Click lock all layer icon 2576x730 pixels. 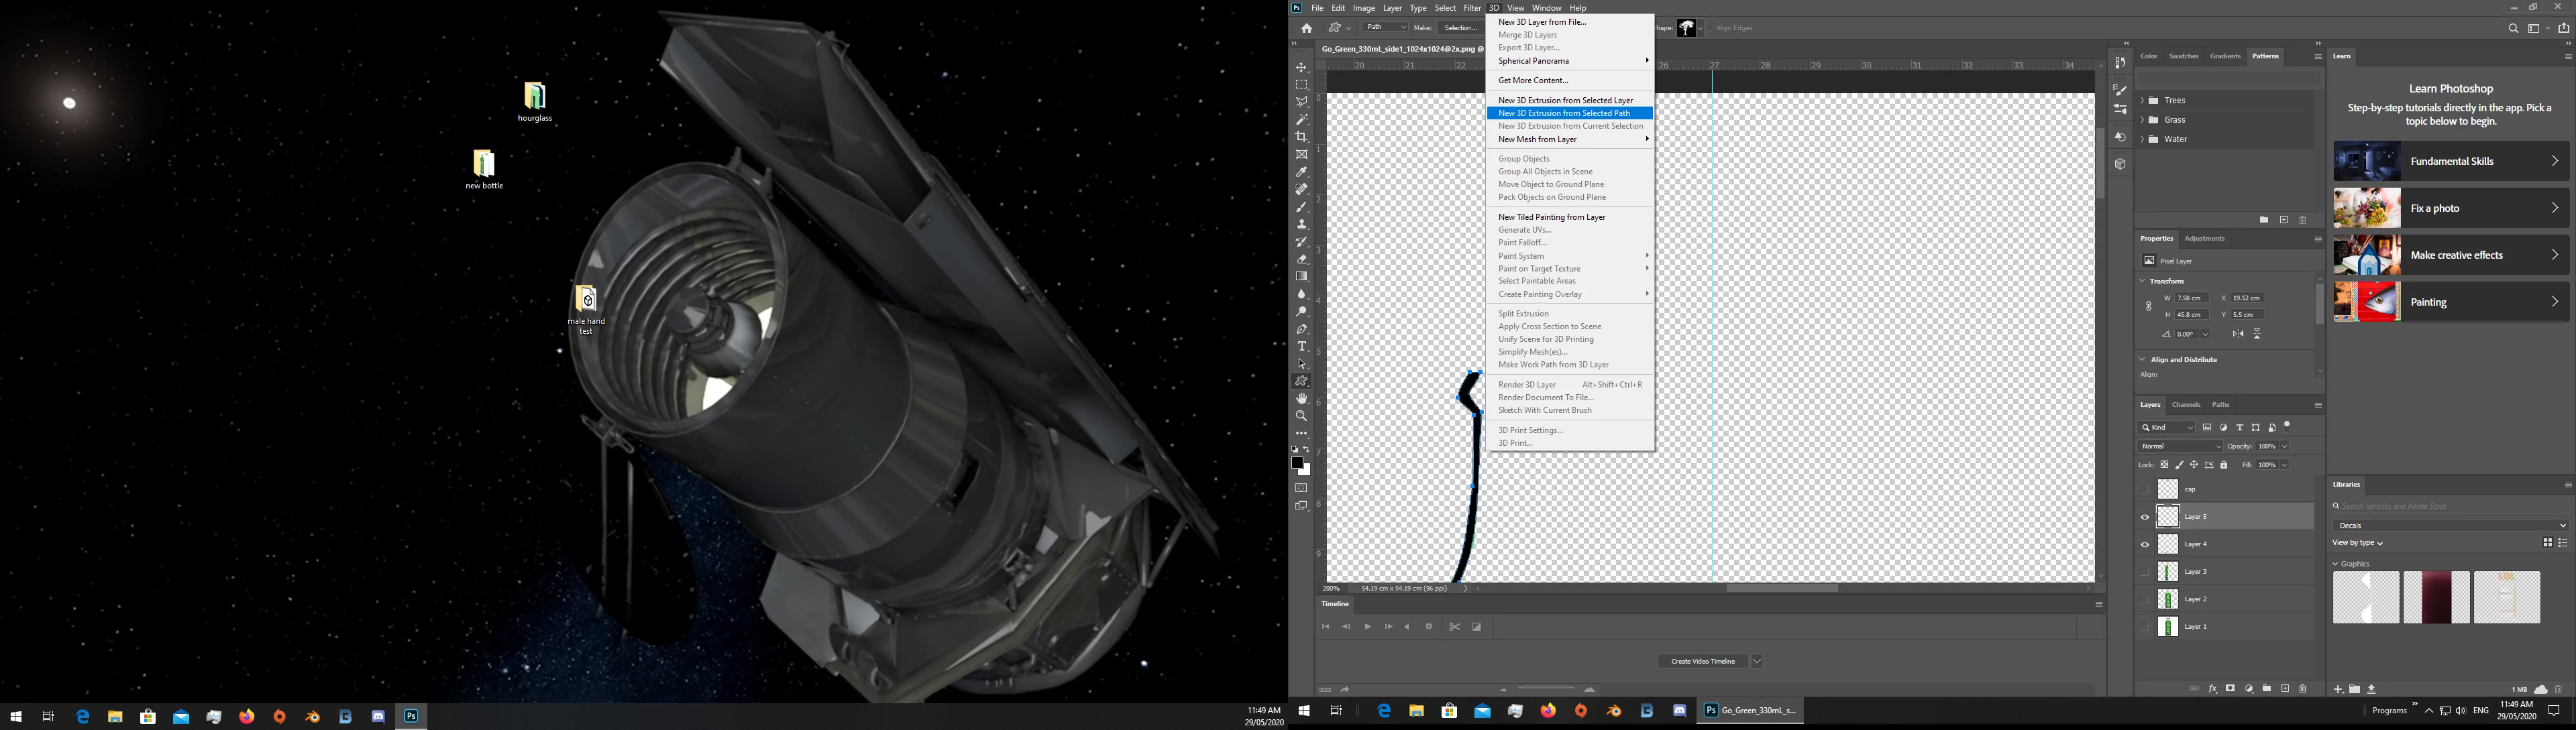click(2224, 465)
